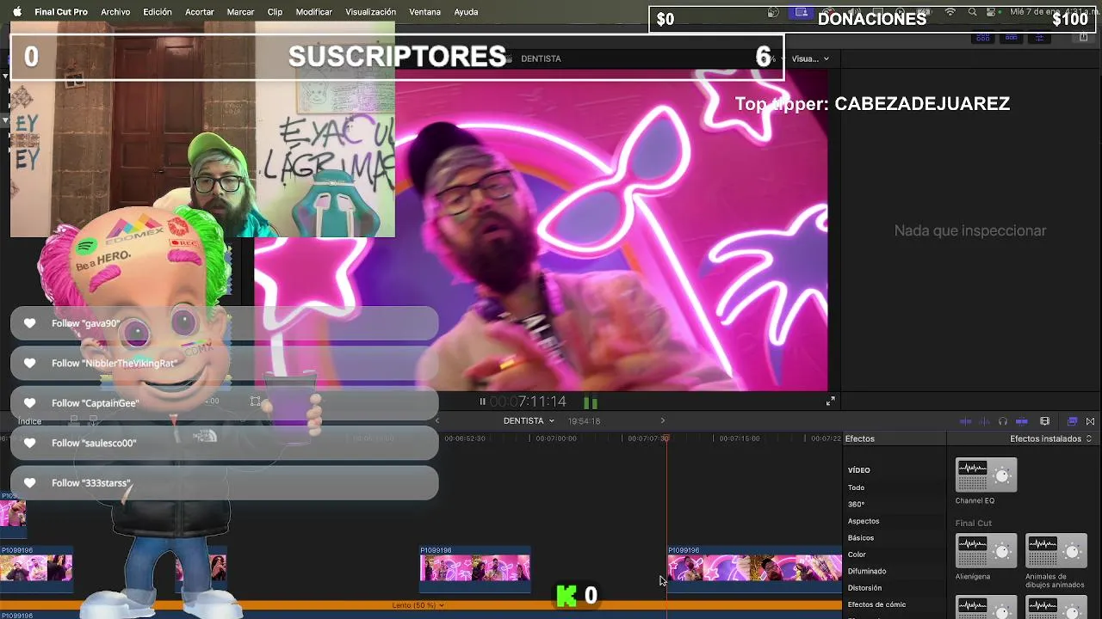Select the 360° effects category
1102x619 pixels.
856,505
